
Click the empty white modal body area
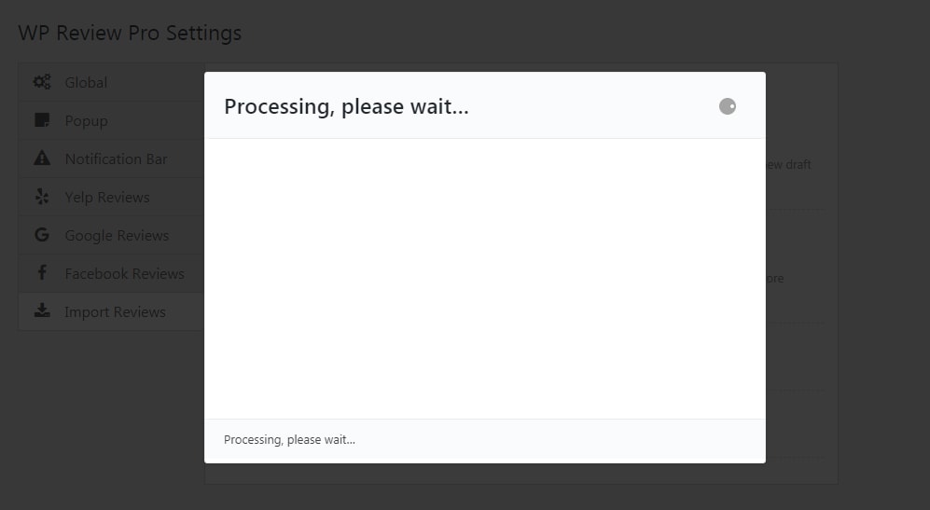[484, 278]
